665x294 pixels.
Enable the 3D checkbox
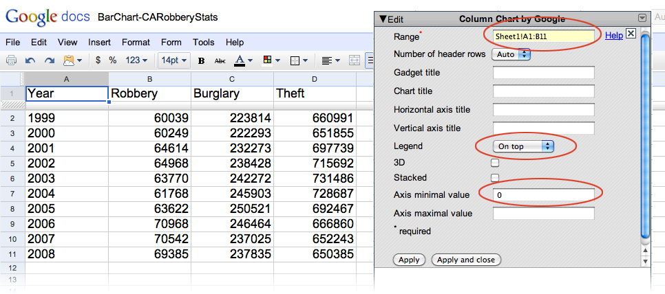(495, 163)
